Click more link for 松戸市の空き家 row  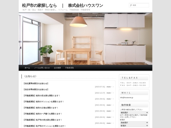(110, 123)
